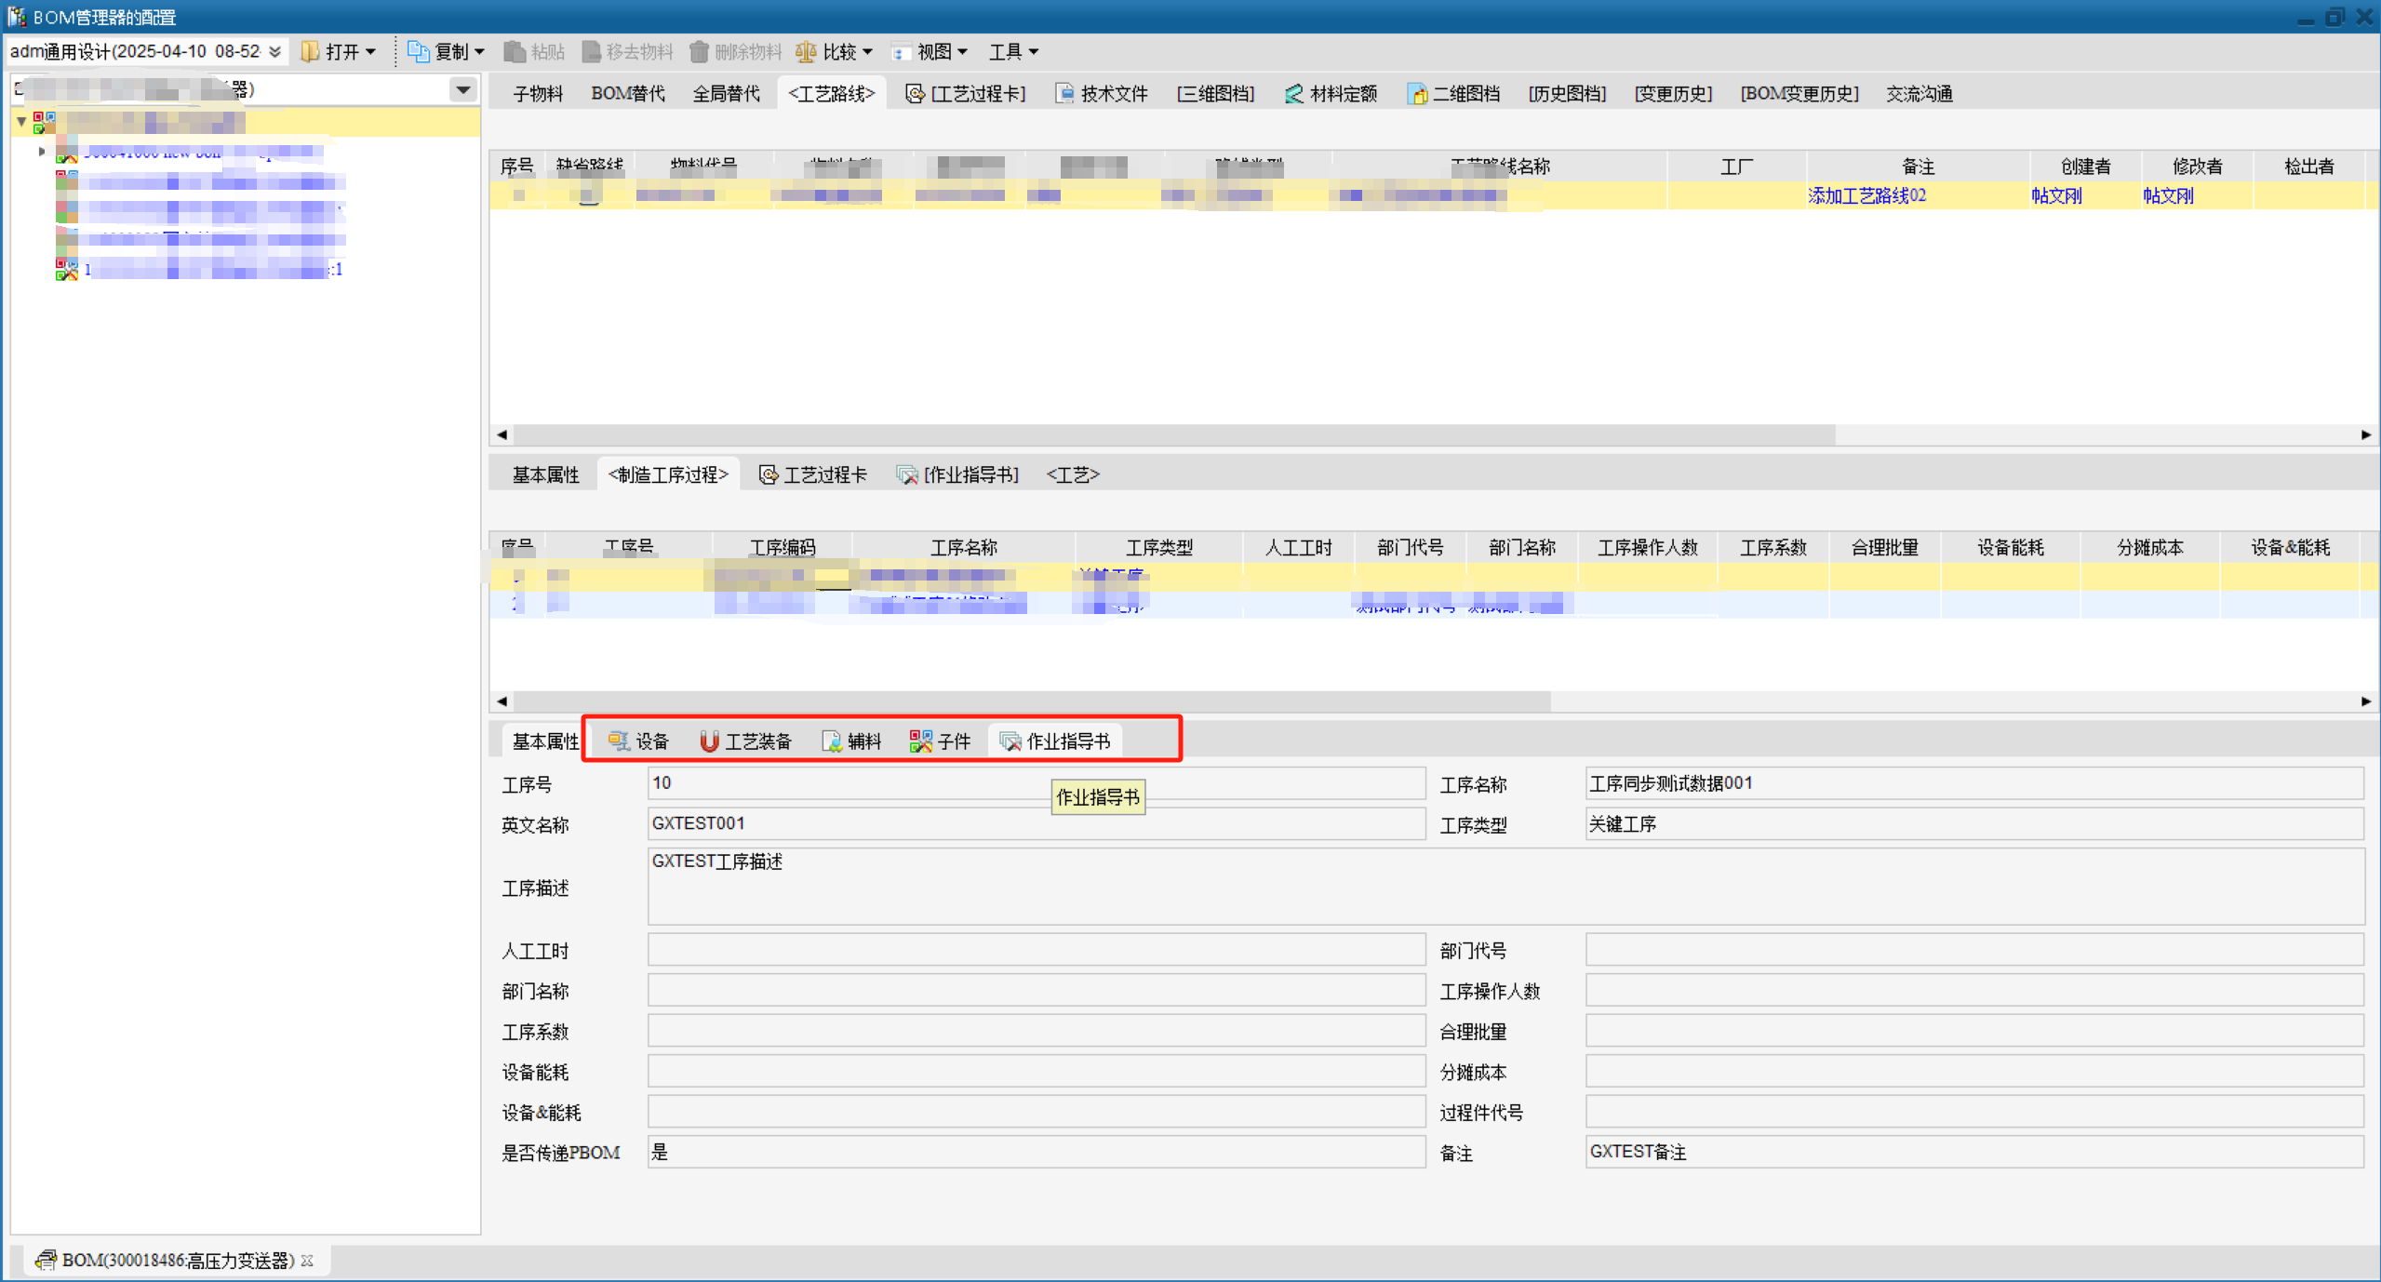Screen dimensions: 2381x1282
Task: Click the 打开 folder icon in toolbar
Action: pos(310,52)
